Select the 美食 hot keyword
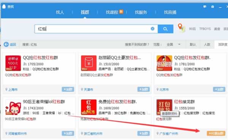 (x=217, y=29)
